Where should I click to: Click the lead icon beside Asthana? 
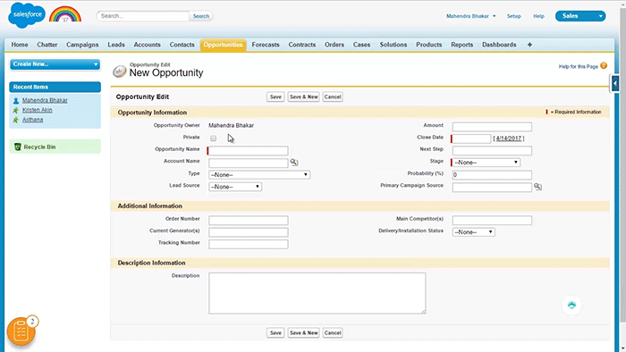pyautogui.click(x=16, y=120)
